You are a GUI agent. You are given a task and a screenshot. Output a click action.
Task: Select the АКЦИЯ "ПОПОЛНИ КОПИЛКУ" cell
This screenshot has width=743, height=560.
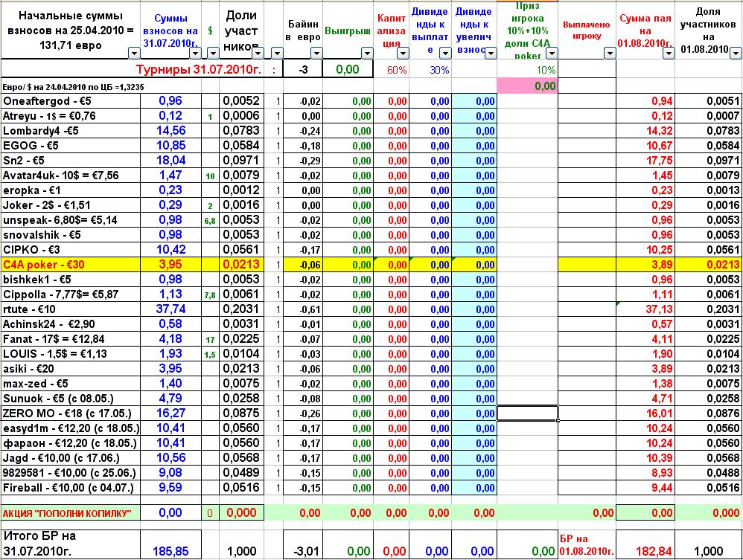pyautogui.click(x=71, y=513)
